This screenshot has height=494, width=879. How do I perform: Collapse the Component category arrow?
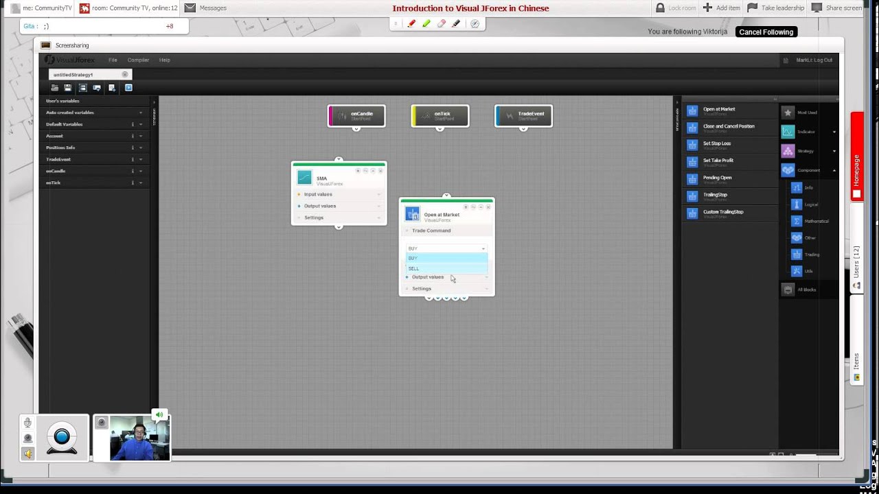(x=834, y=170)
